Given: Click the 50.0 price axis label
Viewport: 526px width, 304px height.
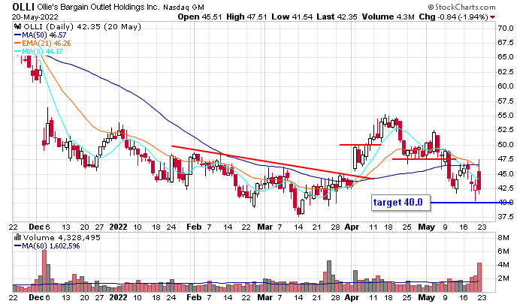Looking at the screenshot, I should click(x=506, y=145).
